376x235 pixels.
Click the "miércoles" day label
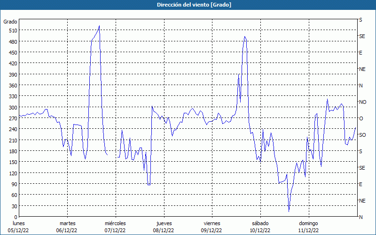(115, 223)
